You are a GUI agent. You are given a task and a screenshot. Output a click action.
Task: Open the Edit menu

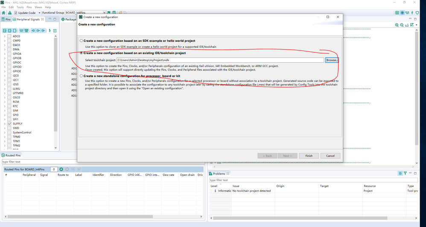click(11, 7)
